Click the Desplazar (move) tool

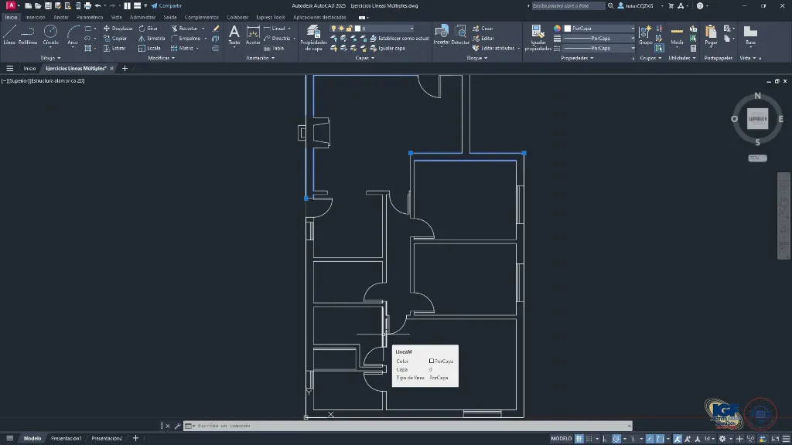[118, 29]
